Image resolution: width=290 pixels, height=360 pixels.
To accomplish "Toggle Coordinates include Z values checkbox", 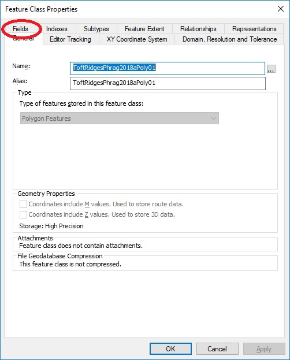I will pos(23,214).
